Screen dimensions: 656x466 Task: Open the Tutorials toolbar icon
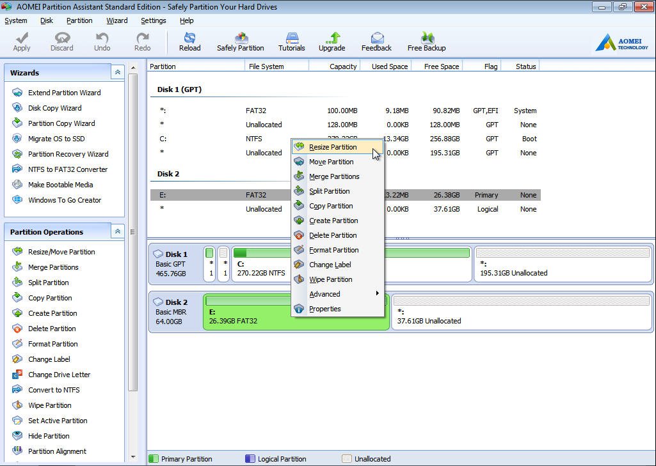(291, 42)
